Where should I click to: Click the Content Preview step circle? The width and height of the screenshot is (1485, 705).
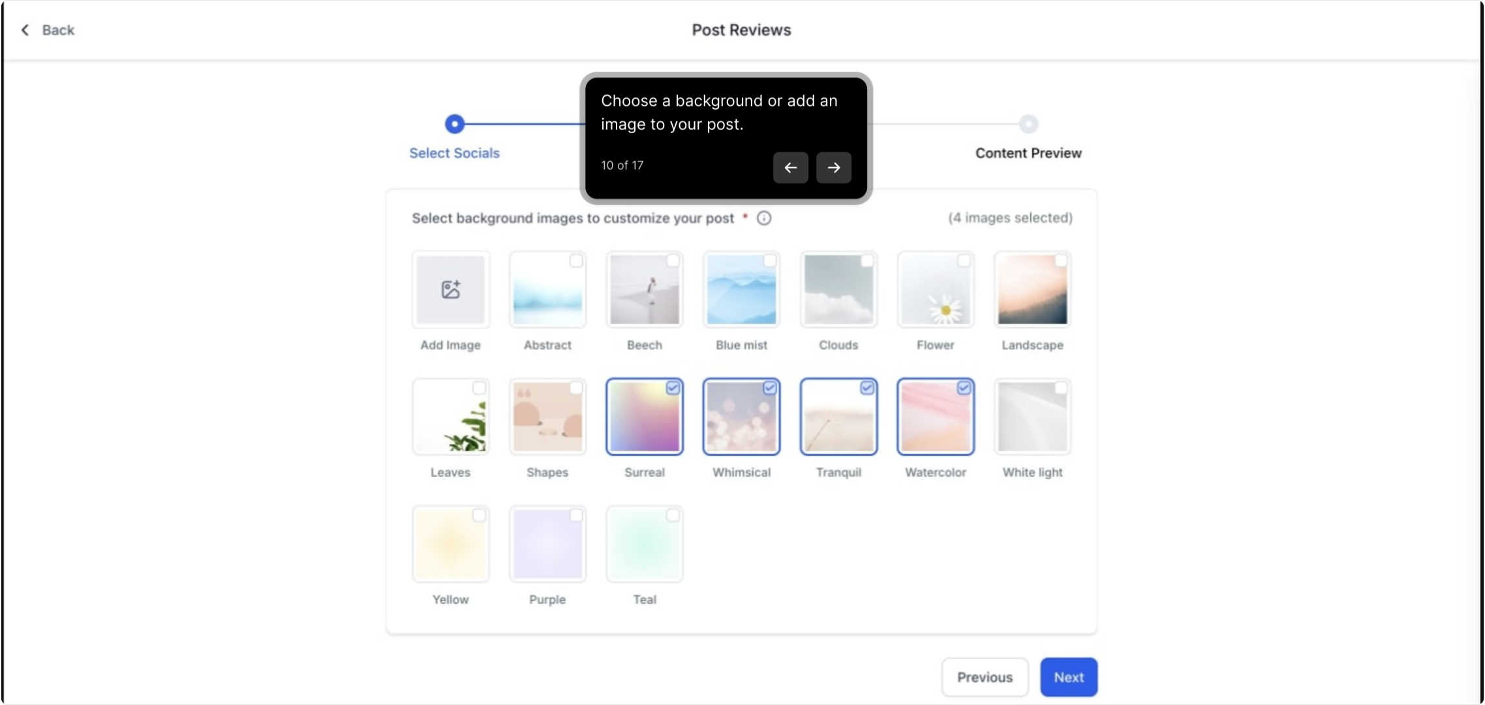point(1028,124)
